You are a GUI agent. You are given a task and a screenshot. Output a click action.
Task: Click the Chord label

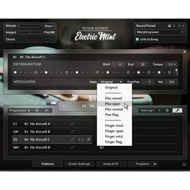pyautogui.click(x=10, y=39)
